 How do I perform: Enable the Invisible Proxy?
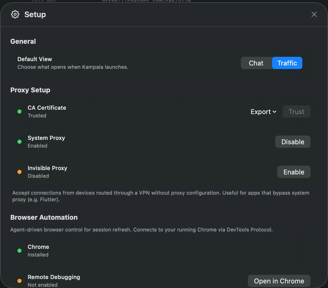(294, 172)
